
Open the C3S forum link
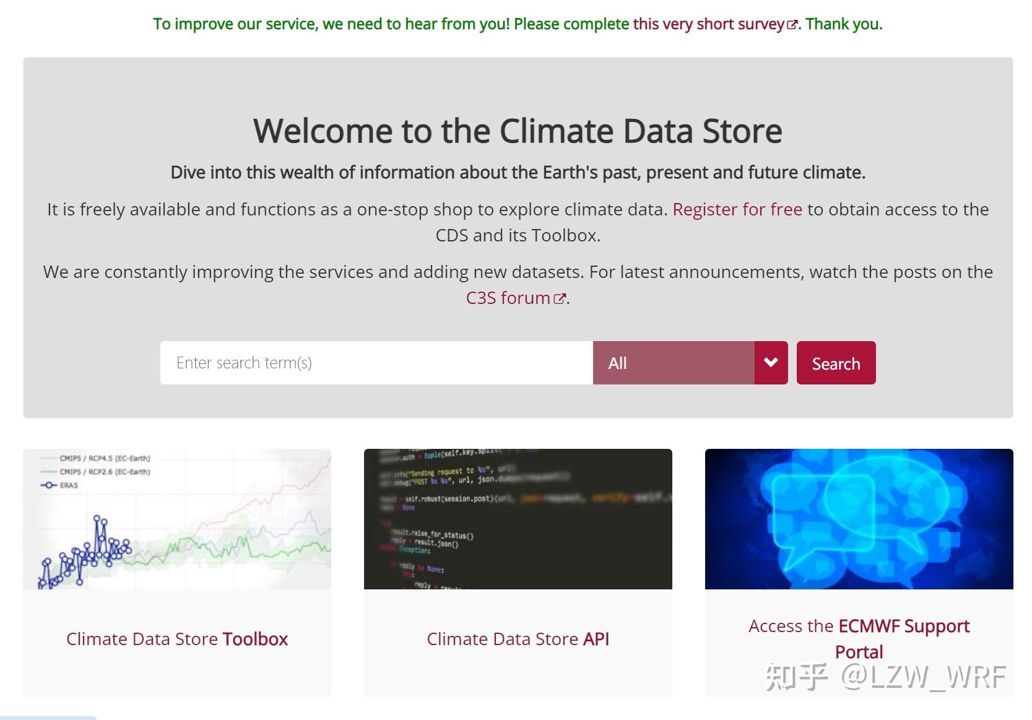click(508, 298)
